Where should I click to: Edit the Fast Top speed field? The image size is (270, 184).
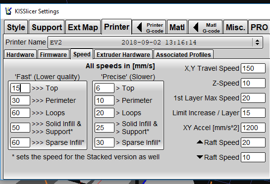(20, 88)
